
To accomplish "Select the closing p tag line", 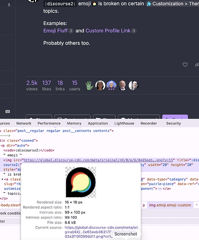I will point(4,199).
